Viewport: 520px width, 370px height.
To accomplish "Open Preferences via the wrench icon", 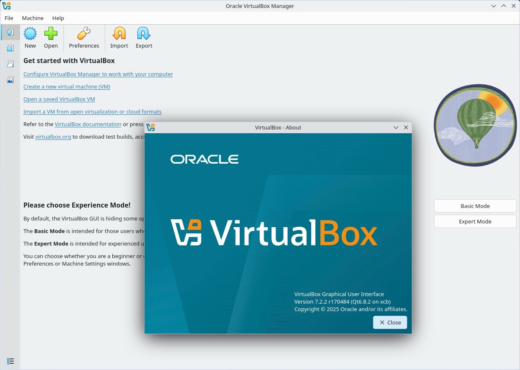I will [x=84, y=33].
